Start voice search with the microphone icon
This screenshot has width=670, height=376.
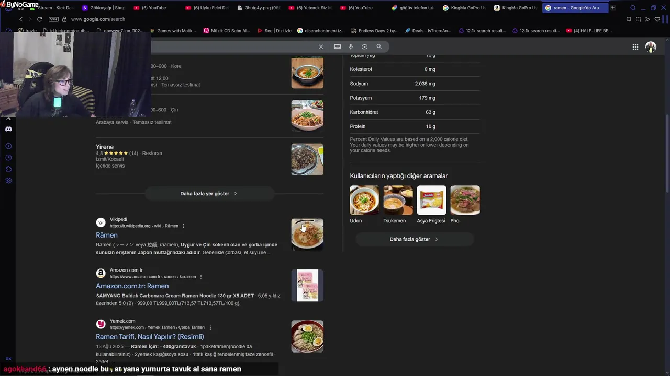coord(351,46)
